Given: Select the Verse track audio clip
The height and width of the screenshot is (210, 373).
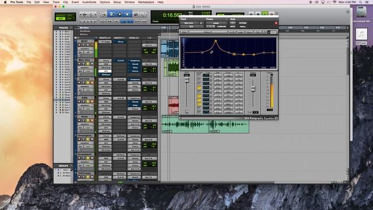Looking at the screenshot, I should (205, 124).
